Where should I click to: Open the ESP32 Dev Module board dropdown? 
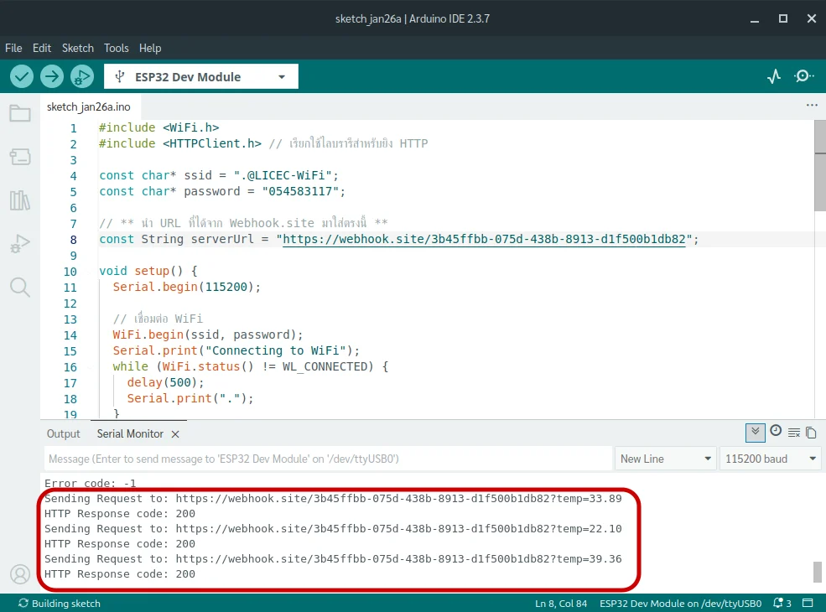tap(201, 76)
